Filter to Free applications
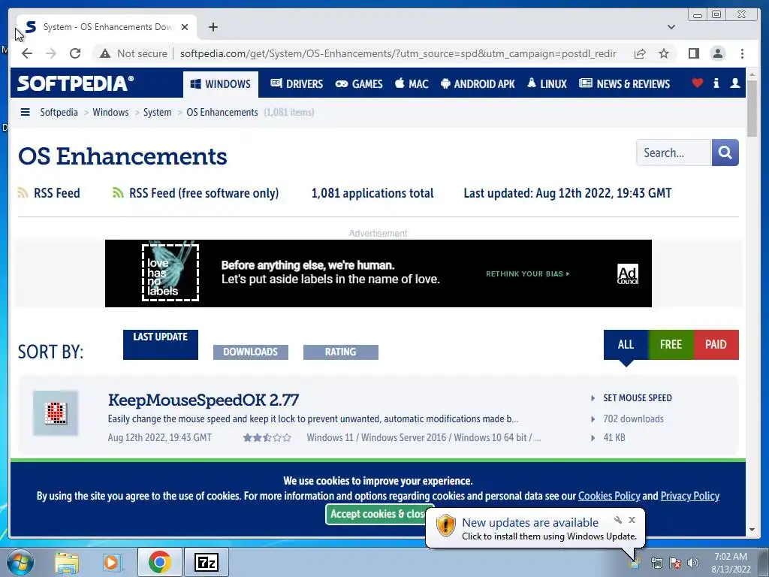The height and width of the screenshot is (577, 769). (671, 344)
